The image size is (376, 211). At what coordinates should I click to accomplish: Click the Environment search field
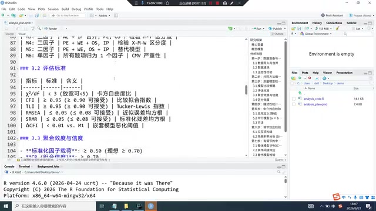click(x=357, y=34)
